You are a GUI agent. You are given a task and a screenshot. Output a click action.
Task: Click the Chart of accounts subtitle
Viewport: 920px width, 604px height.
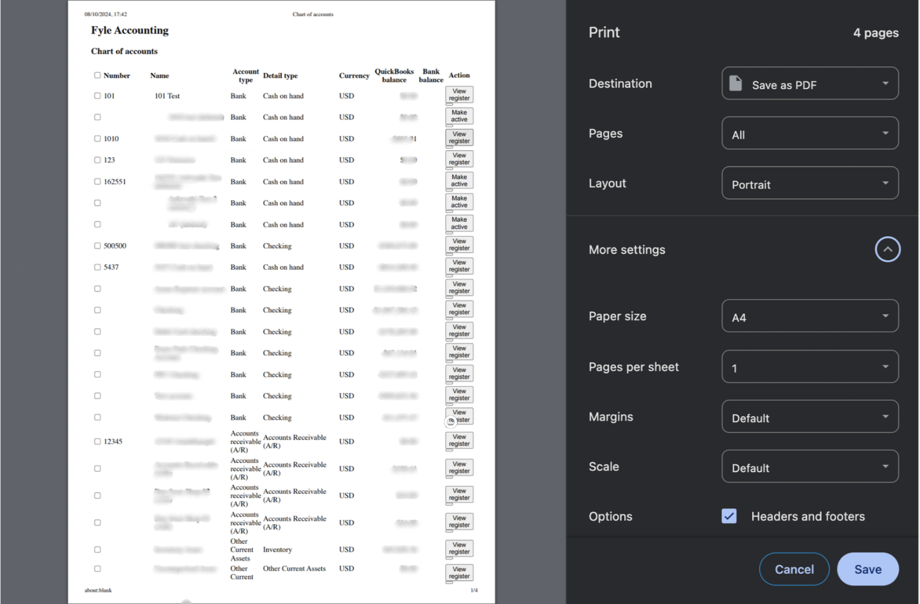click(124, 51)
